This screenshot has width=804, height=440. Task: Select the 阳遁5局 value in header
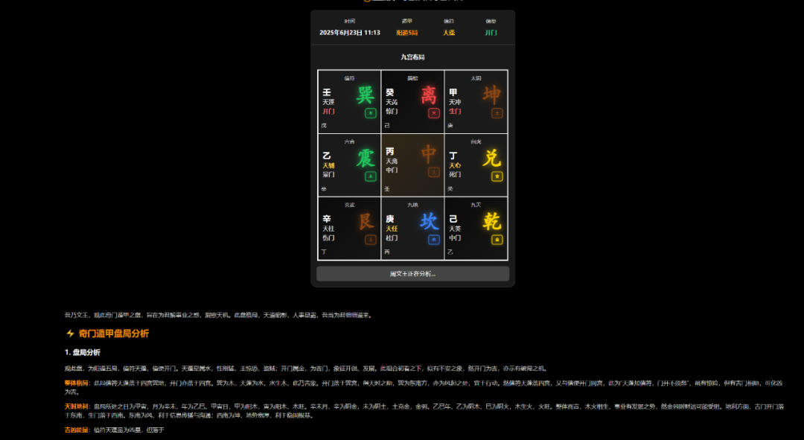(x=406, y=33)
